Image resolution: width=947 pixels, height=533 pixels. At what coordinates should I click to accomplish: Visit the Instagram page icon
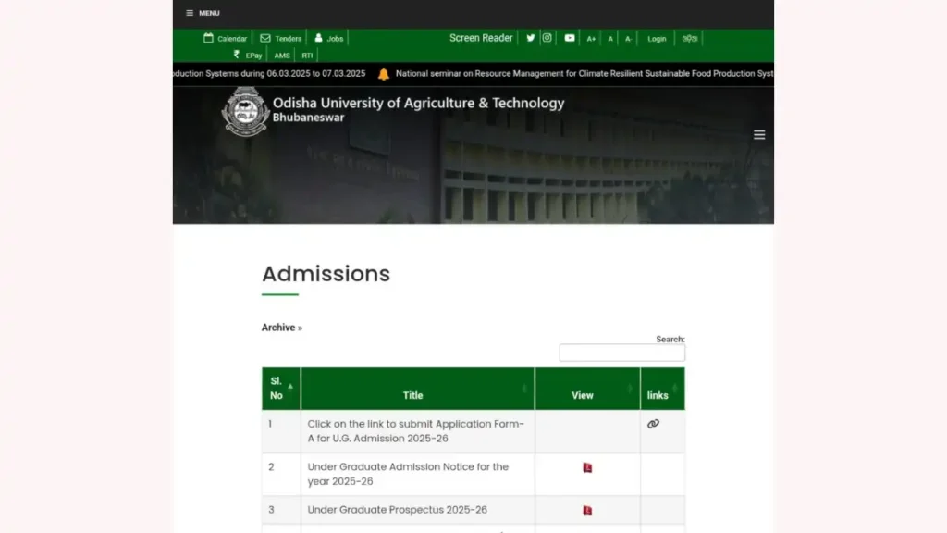[x=547, y=37]
